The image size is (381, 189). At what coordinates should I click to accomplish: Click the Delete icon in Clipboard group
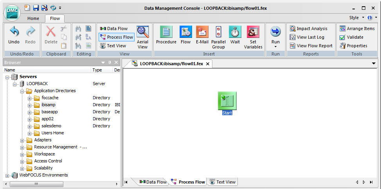[51, 35]
